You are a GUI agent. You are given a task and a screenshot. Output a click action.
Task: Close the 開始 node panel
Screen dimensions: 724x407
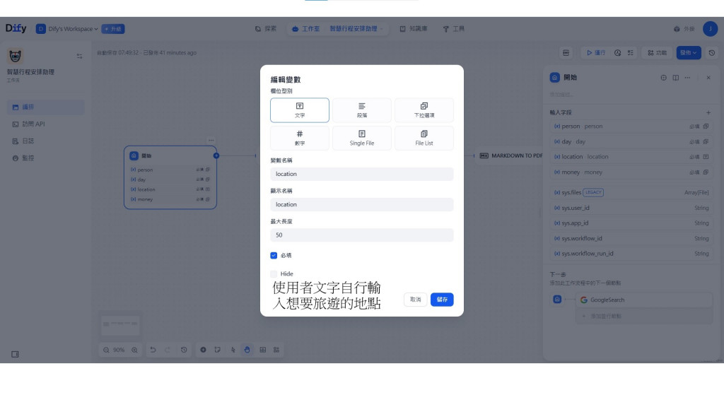[708, 78]
